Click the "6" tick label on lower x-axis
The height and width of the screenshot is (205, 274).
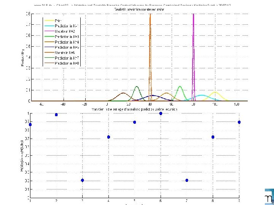coord(161,201)
